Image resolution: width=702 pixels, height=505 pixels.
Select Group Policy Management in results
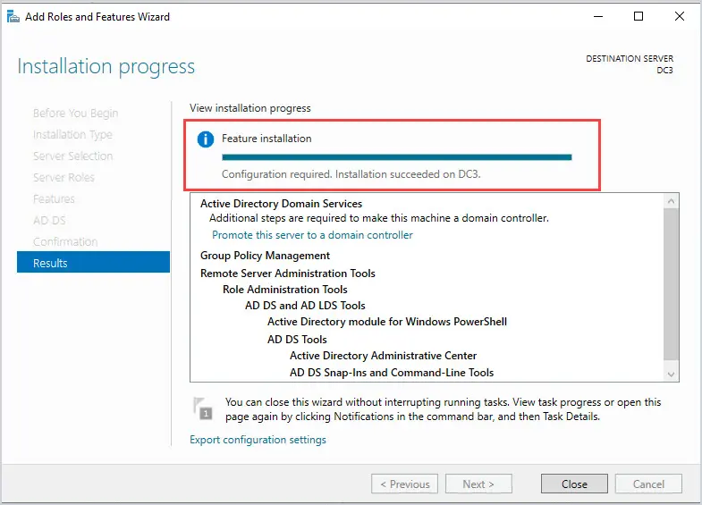[265, 256]
